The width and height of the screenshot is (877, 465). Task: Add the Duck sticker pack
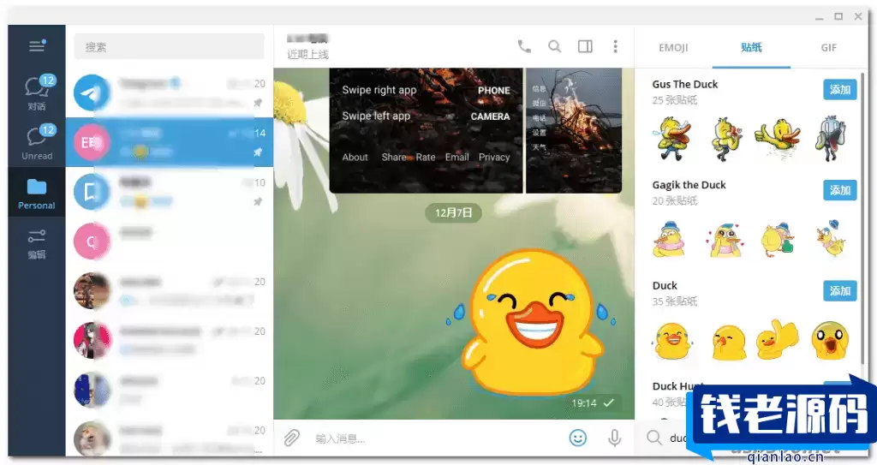pos(839,291)
